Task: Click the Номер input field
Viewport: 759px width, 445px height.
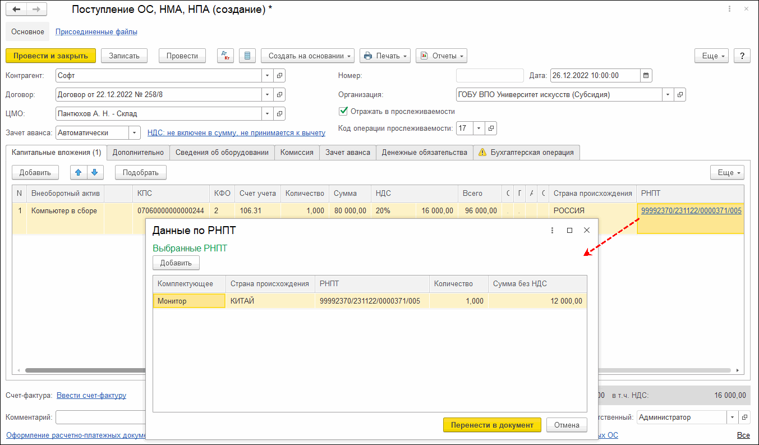Action: click(x=490, y=75)
